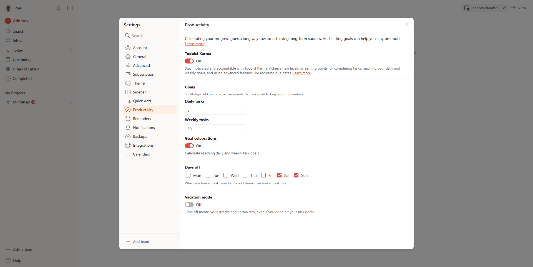The image size is (533, 267).
Task: Open the Connect calendar icon
Action: point(467,8)
